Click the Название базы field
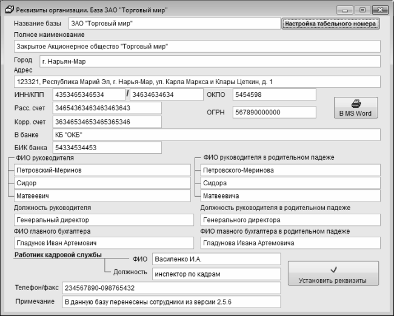Screen dimensions: 394x316 click(x=175, y=24)
